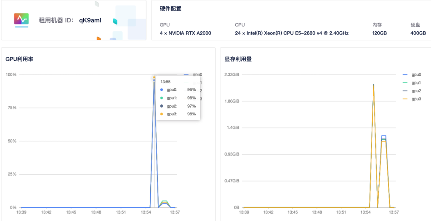Toggle gpu1 series in memory usage legend

click(x=412, y=83)
